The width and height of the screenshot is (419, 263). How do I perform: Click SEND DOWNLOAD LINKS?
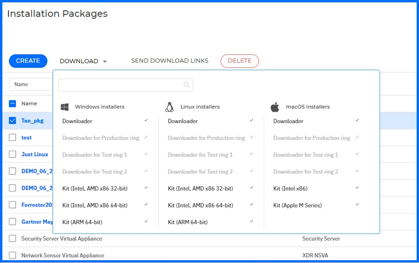(x=170, y=61)
